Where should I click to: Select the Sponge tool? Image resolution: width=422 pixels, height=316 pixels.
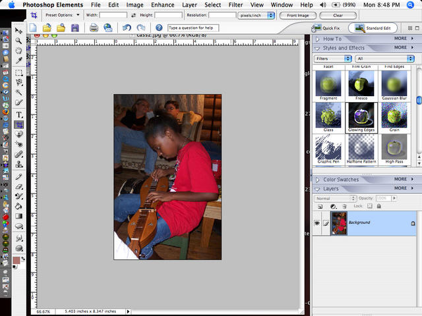(18, 248)
